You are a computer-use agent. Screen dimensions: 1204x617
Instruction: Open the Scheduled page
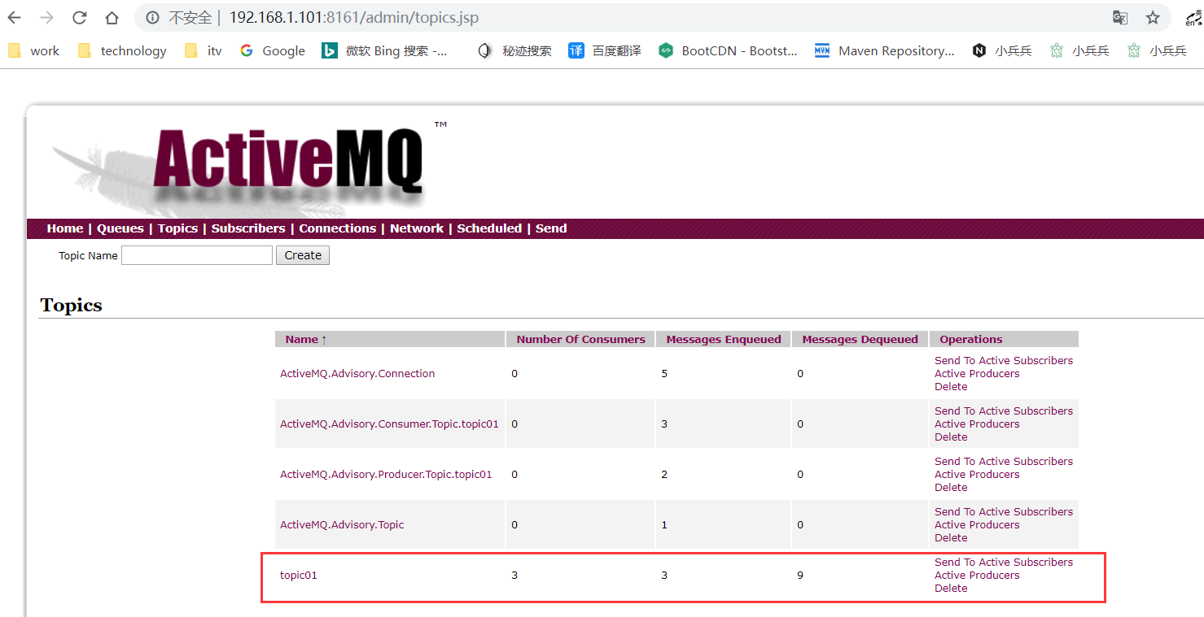[x=489, y=228]
